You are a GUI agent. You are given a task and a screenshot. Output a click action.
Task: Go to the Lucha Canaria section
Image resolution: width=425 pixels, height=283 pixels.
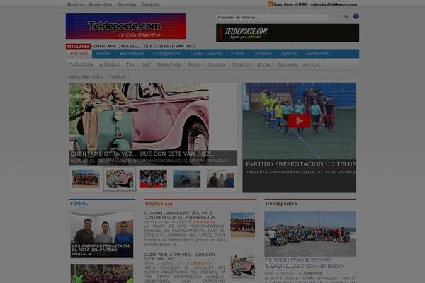(206, 54)
